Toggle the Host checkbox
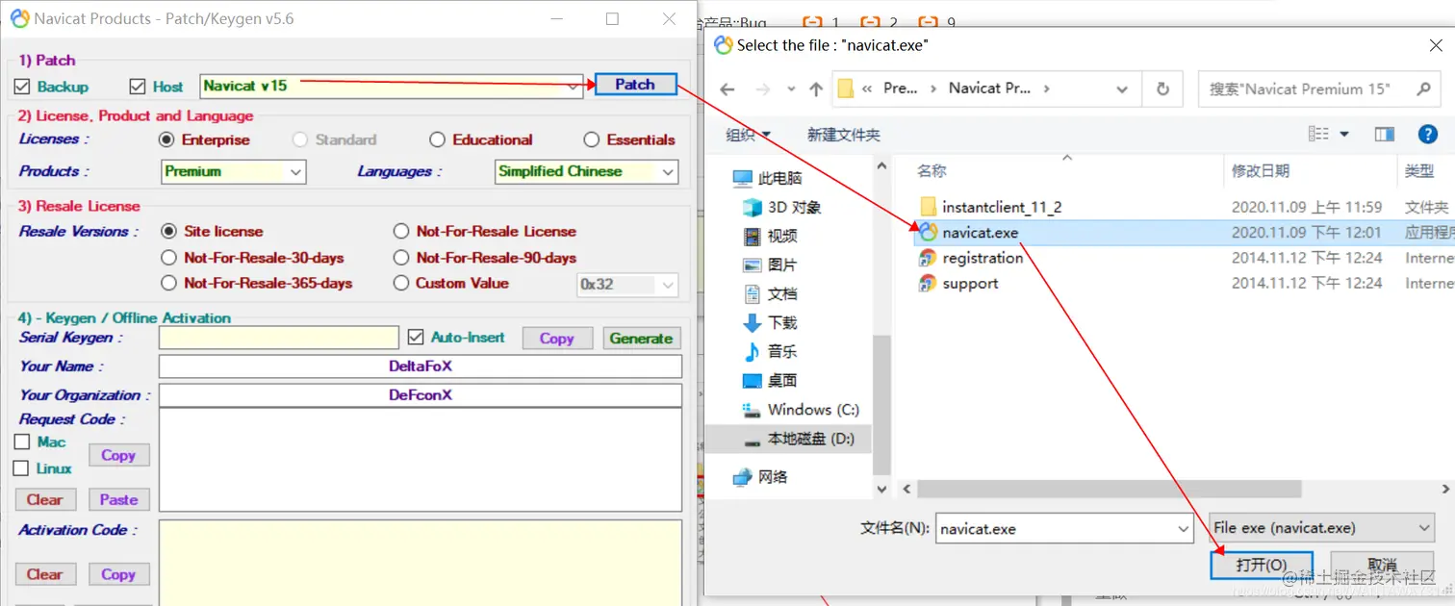This screenshot has width=1455, height=606. tap(137, 87)
